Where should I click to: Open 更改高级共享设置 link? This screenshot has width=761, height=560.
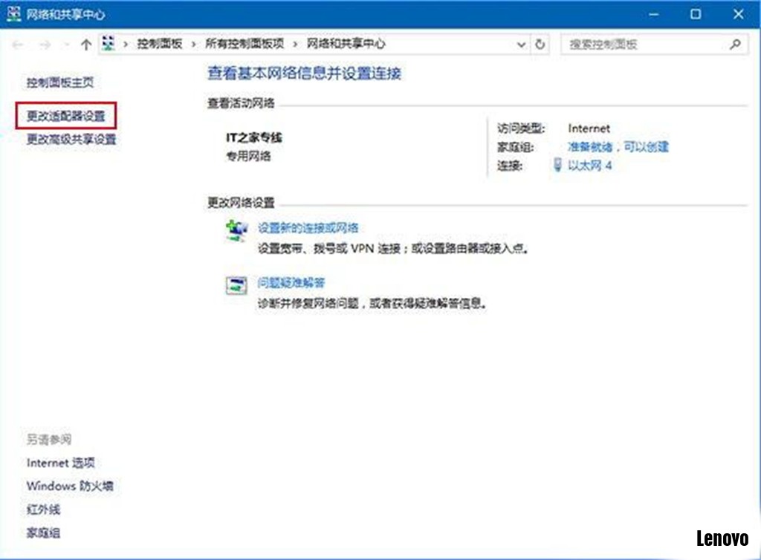click(71, 139)
